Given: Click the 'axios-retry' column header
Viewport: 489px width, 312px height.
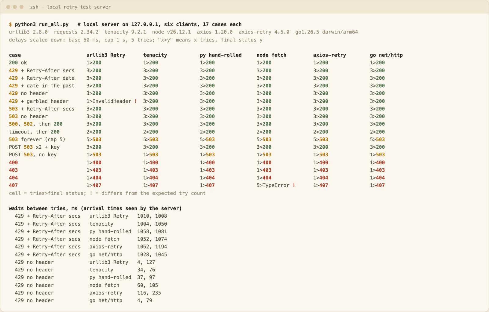Looking at the screenshot, I should [329, 55].
